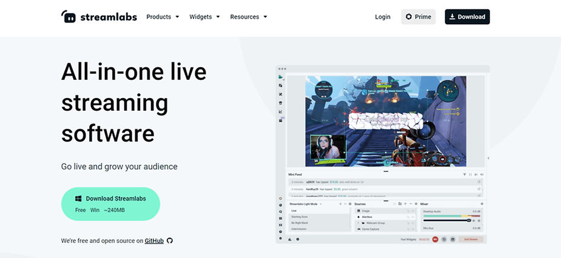Click Test Widgets in app footer
The height and width of the screenshot is (258, 561).
[408, 239]
